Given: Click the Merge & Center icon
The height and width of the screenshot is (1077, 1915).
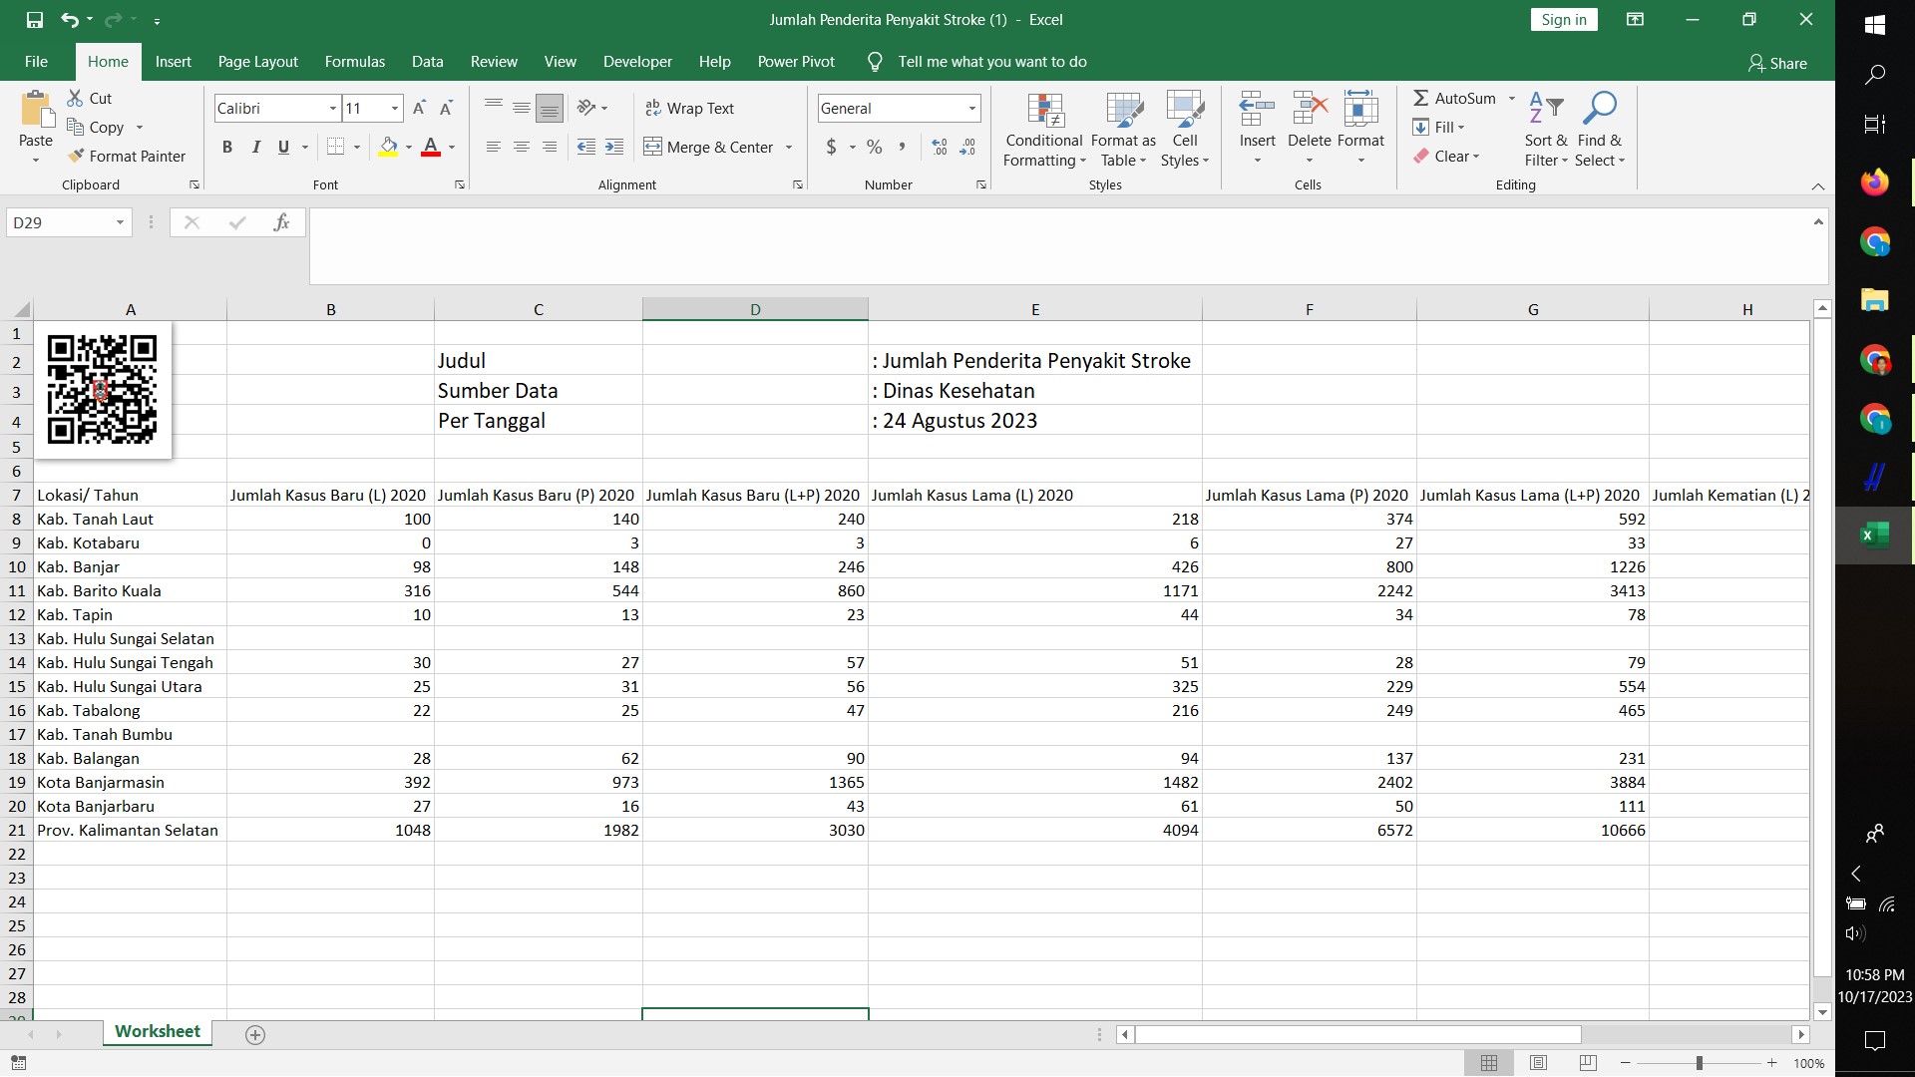Looking at the screenshot, I should 653,148.
